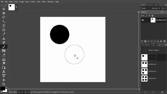Open the Filters menu
The image size is (167, 94).
coord(44,2)
